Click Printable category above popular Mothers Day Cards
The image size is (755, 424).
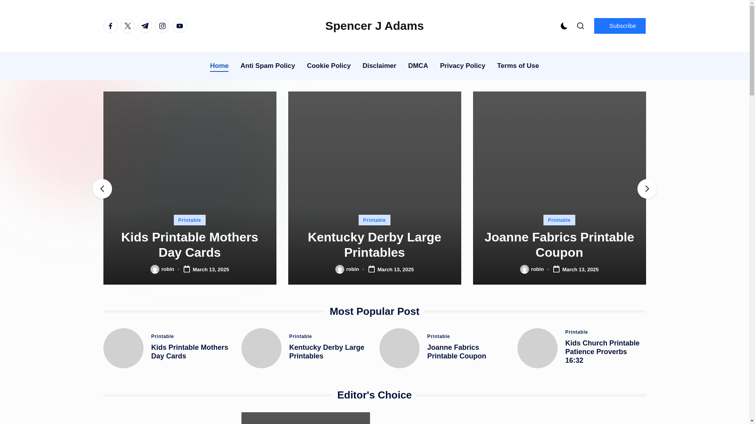pyautogui.click(x=162, y=336)
